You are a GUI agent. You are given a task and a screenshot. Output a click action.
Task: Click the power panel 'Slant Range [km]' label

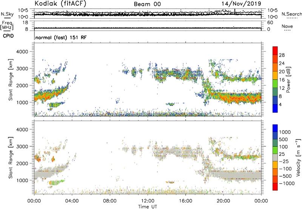11,80
